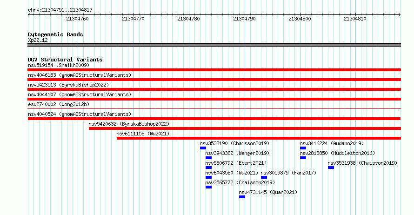
Task: Click ruler position 21304760
Action: click(77, 19)
